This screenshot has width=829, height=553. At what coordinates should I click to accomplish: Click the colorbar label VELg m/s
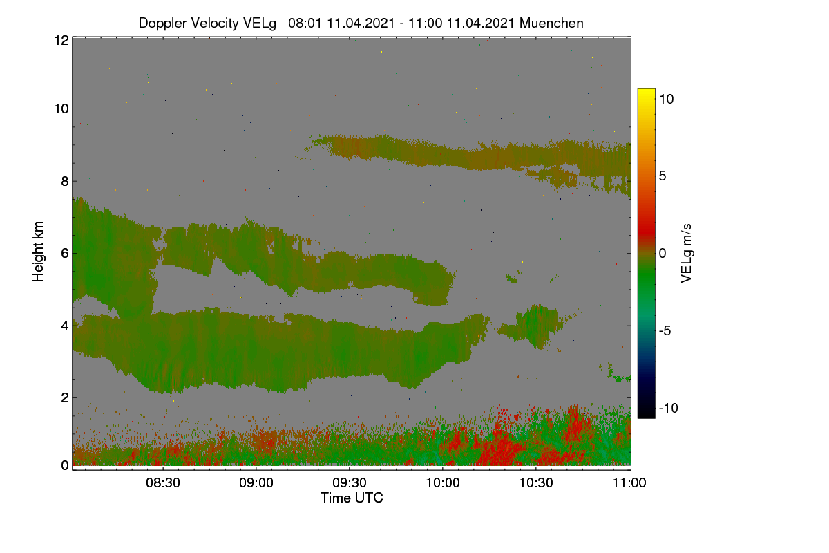click(687, 252)
